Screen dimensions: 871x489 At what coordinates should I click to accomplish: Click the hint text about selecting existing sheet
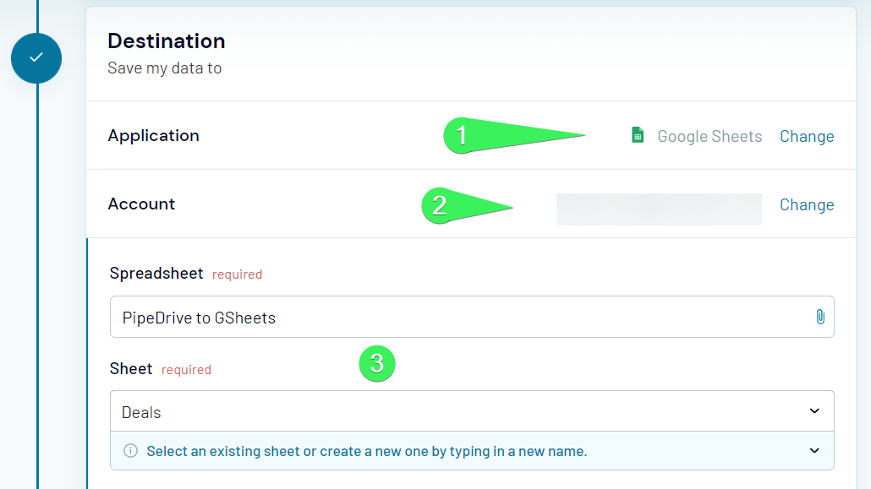(367, 451)
